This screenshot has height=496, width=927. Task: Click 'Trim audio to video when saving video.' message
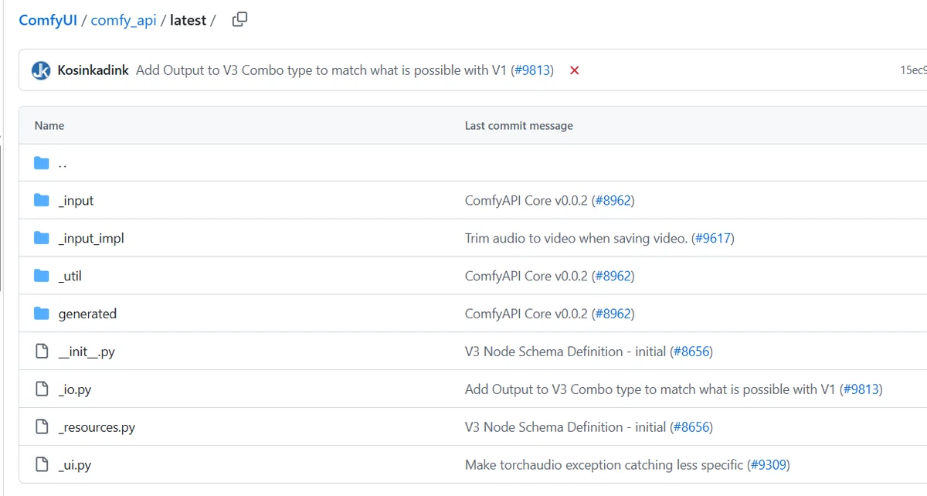pyautogui.click(x=576, y=238)
